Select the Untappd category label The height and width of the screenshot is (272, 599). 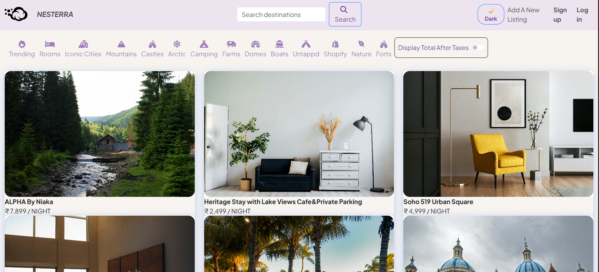306,54
